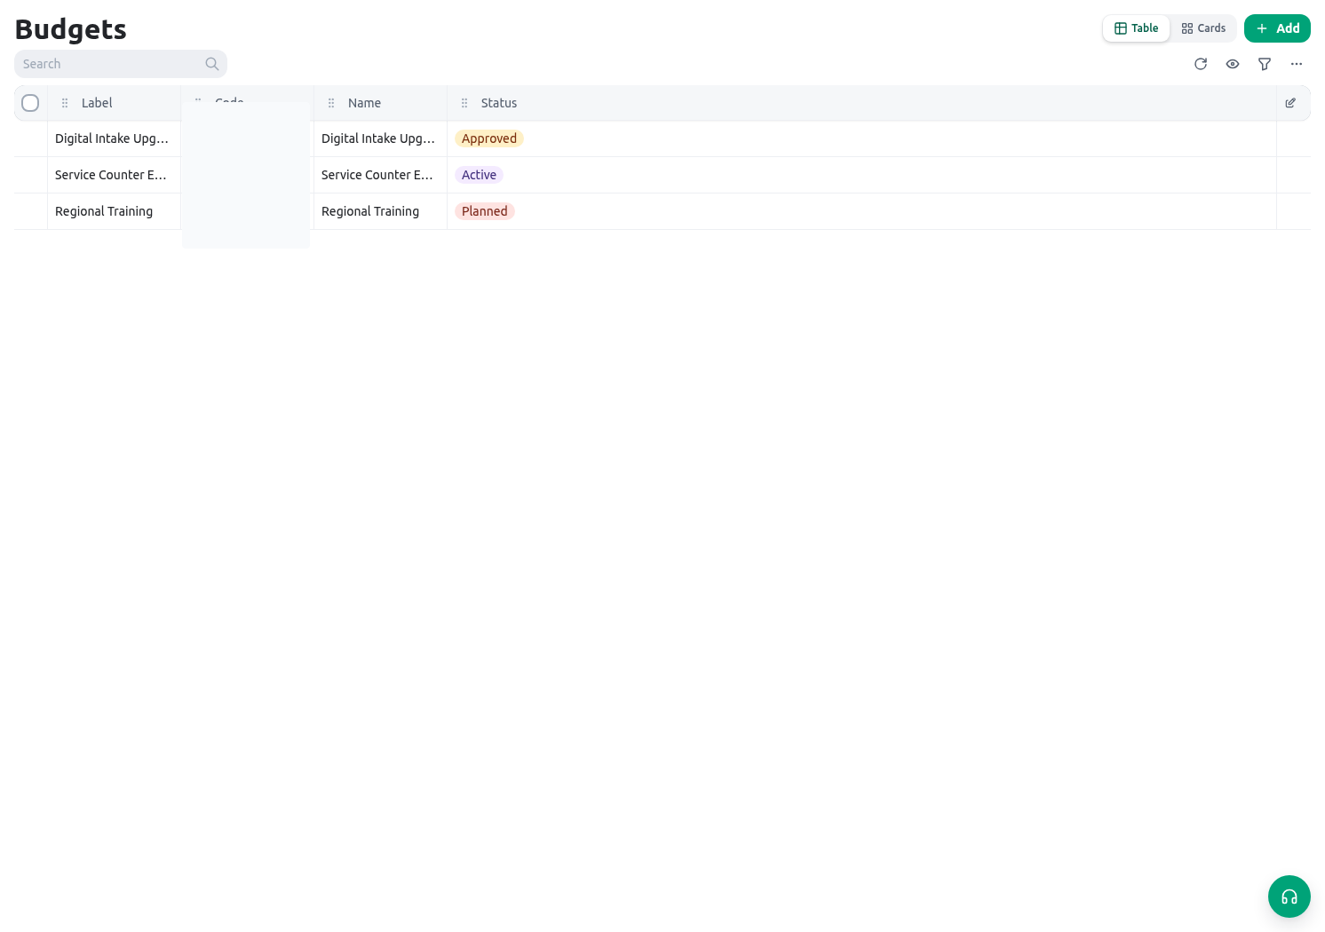Image resolution: width=1325 pixels, height=932 pixels.
Task: Select the Approved status badge
Action: pos(489,138)
